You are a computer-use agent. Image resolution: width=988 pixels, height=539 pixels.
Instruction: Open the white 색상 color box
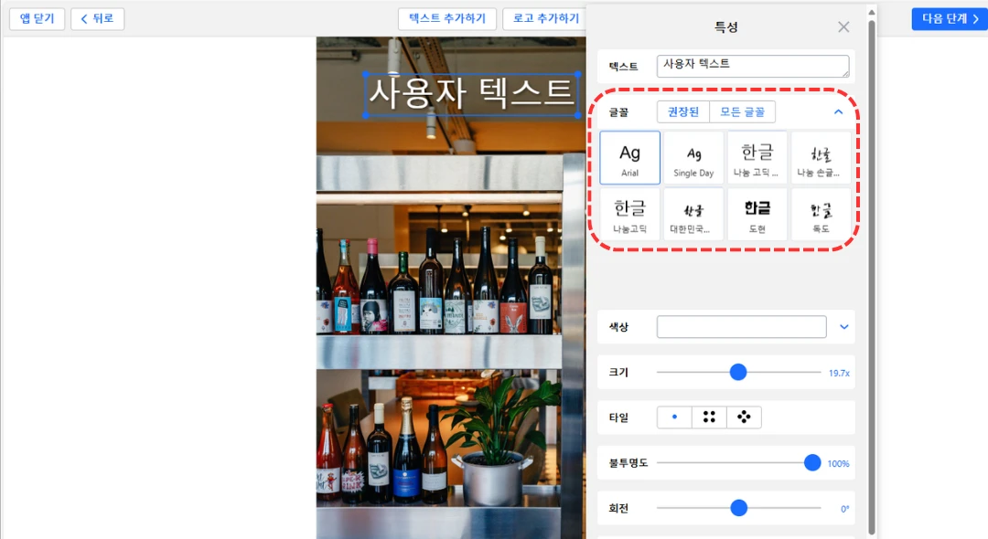point(741,327)
